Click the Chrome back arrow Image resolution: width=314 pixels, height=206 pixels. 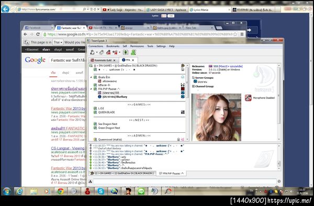coord(26,35)
